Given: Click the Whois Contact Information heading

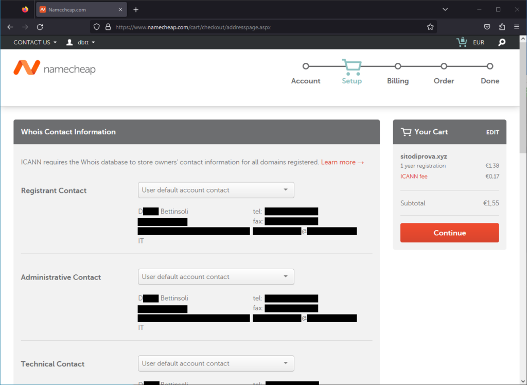Looking at the screenshot, I should click(x=68, y=132).
